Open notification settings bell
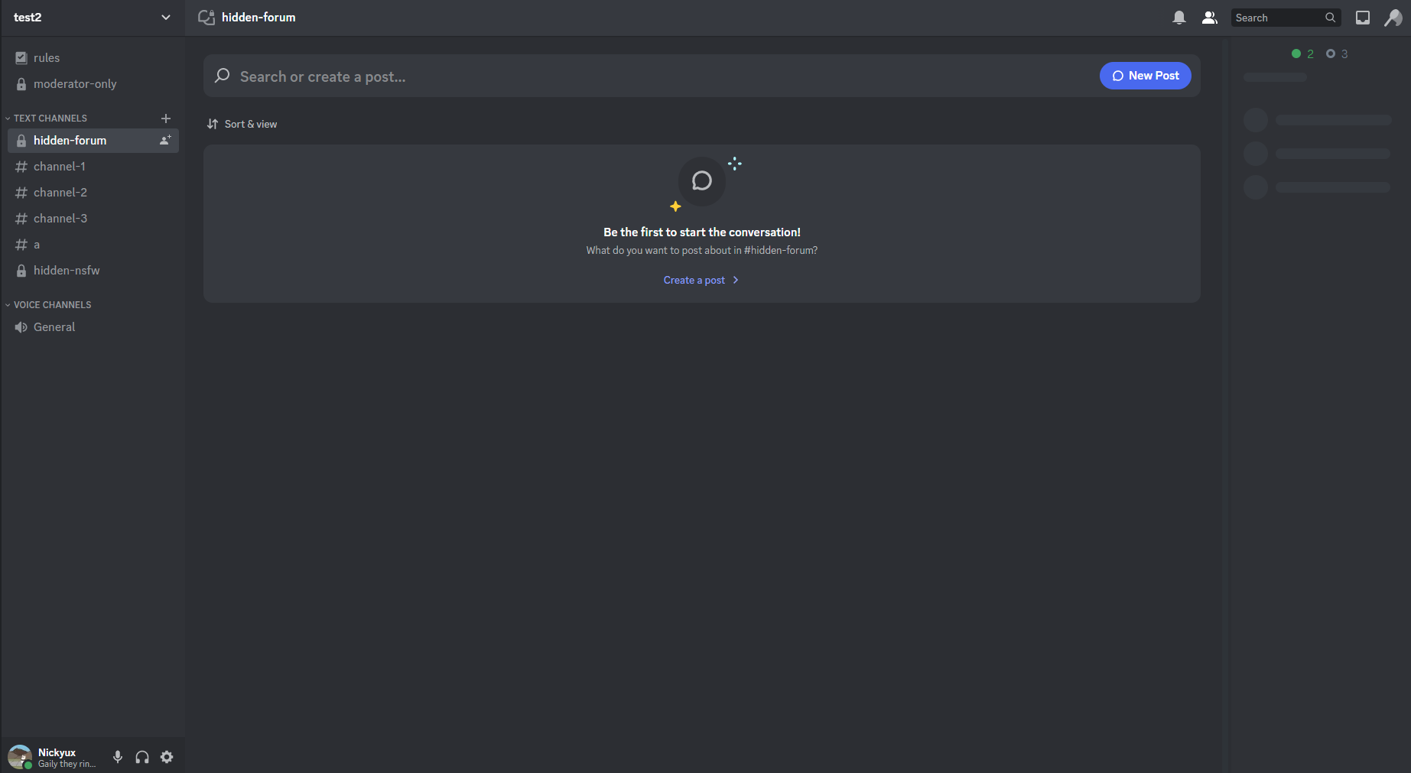The height and width of the screenshot is (773, 1411). pos(1179,18)
